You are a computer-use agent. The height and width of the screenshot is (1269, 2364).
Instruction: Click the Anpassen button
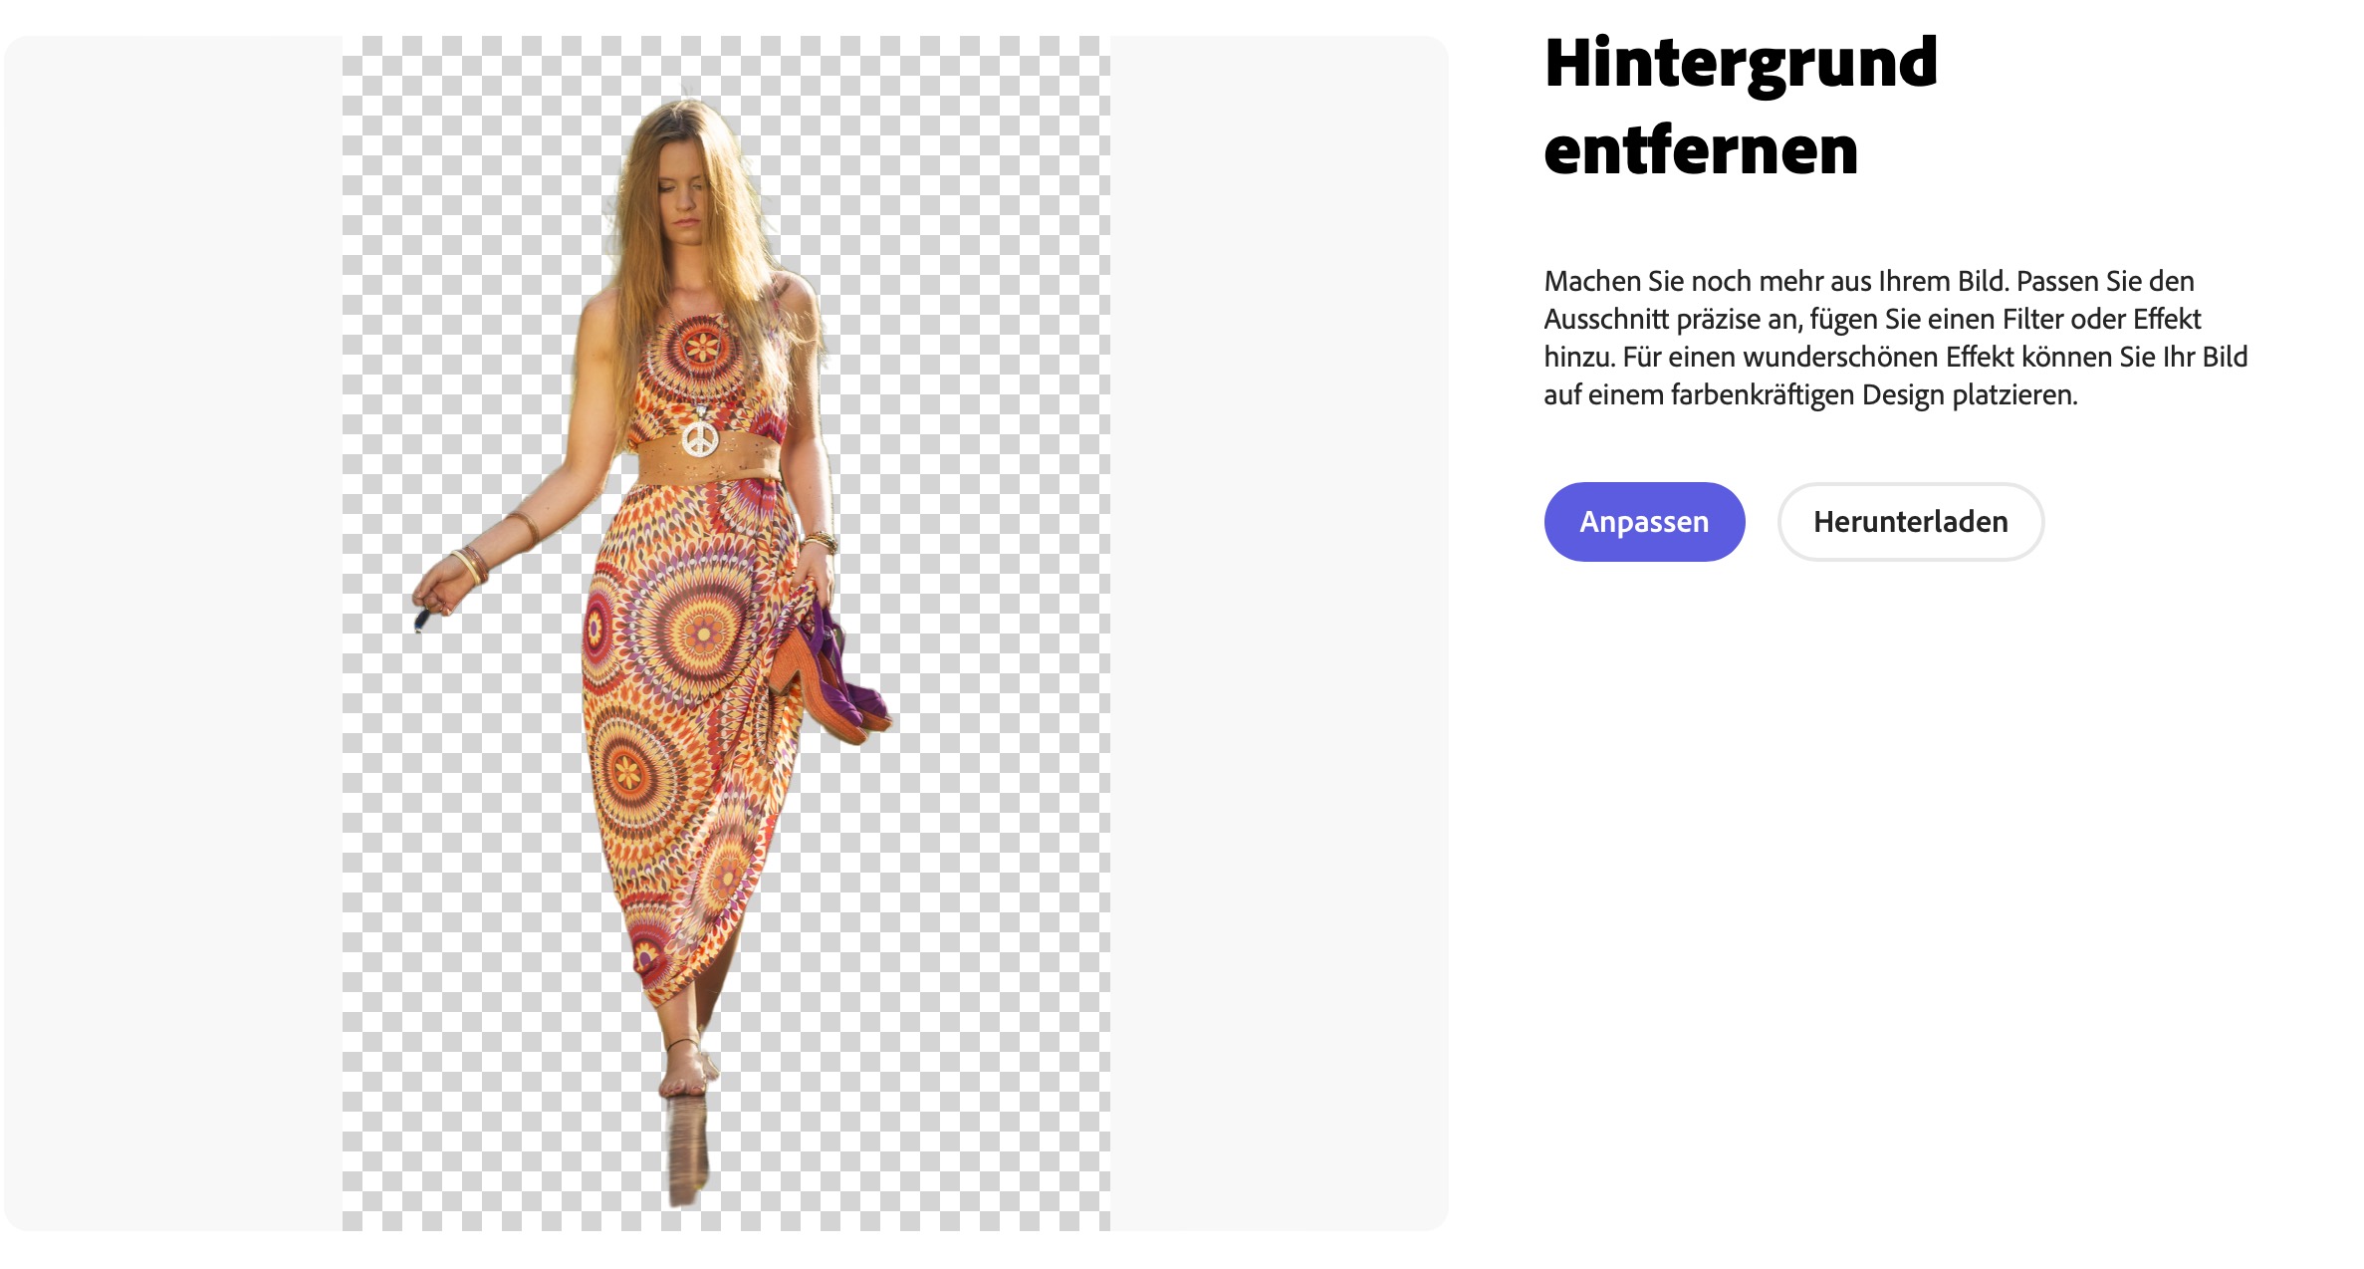coord(1643,522)
